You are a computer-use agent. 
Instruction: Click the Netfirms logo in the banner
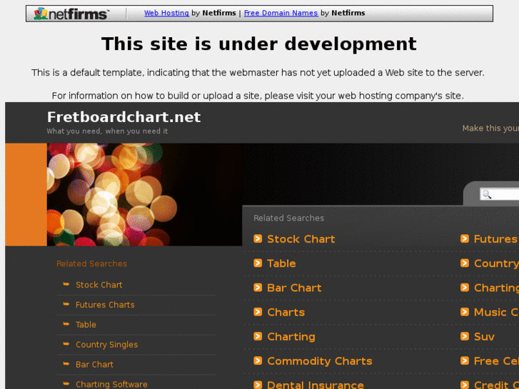[71, 14]
